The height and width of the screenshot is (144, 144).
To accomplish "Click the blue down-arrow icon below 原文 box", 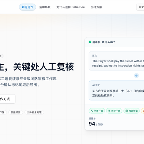I will (136, 76).
